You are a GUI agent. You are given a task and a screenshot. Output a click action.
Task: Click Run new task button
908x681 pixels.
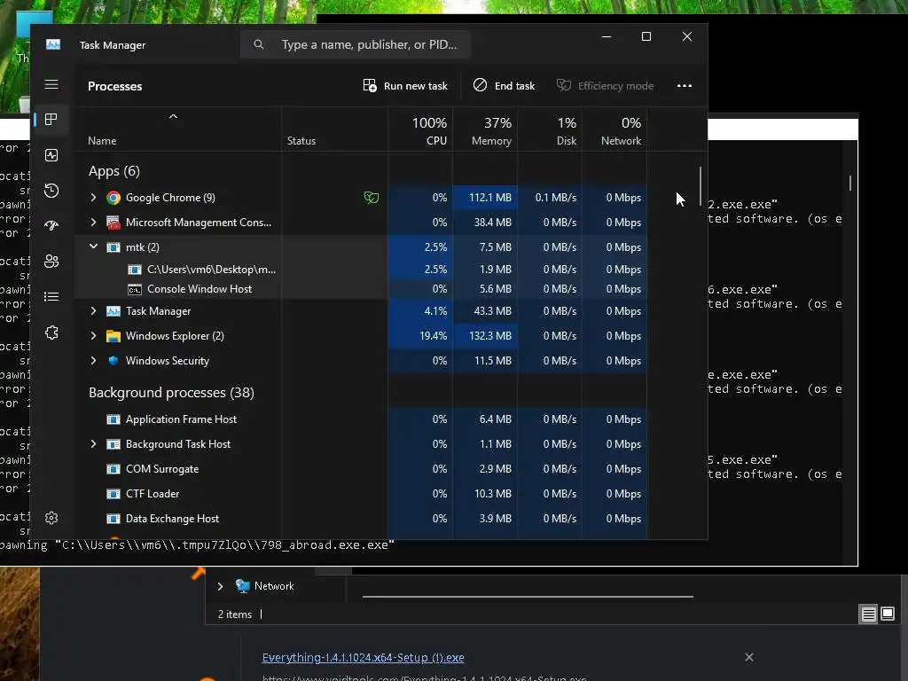(405, 86)
